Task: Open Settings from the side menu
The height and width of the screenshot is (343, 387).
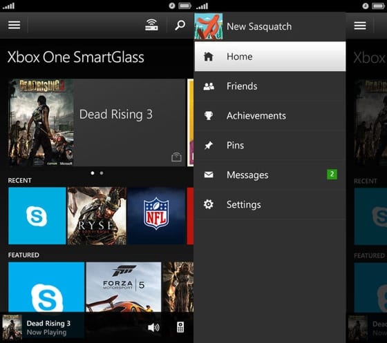Action: pyautogui.click(x=270, y=204)
